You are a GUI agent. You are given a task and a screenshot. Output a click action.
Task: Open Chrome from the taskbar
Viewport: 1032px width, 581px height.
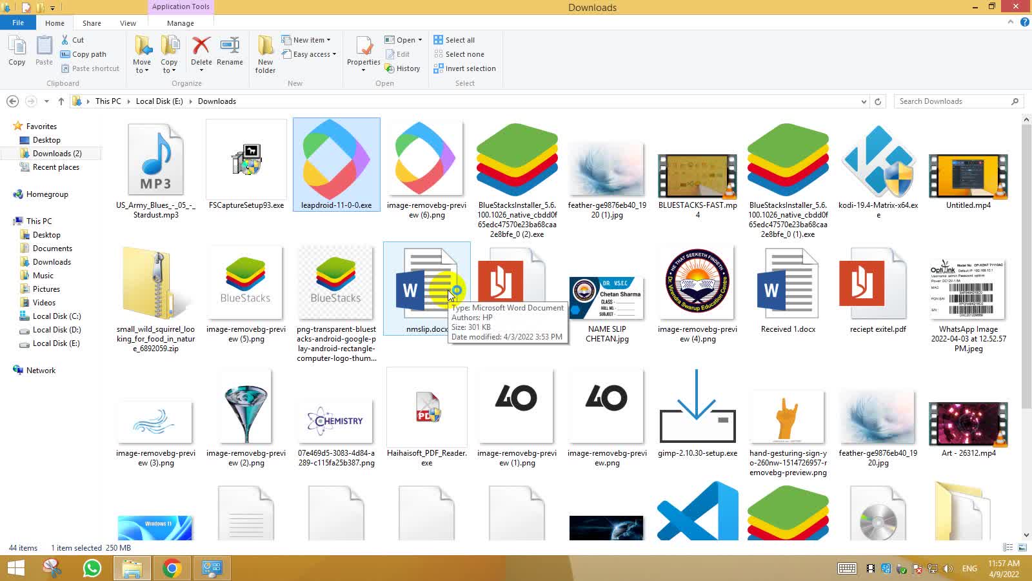pos(172,568)
